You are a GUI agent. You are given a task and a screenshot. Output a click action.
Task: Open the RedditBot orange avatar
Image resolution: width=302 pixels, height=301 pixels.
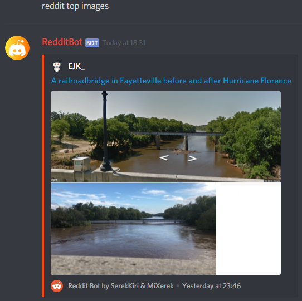pos(17,48)
